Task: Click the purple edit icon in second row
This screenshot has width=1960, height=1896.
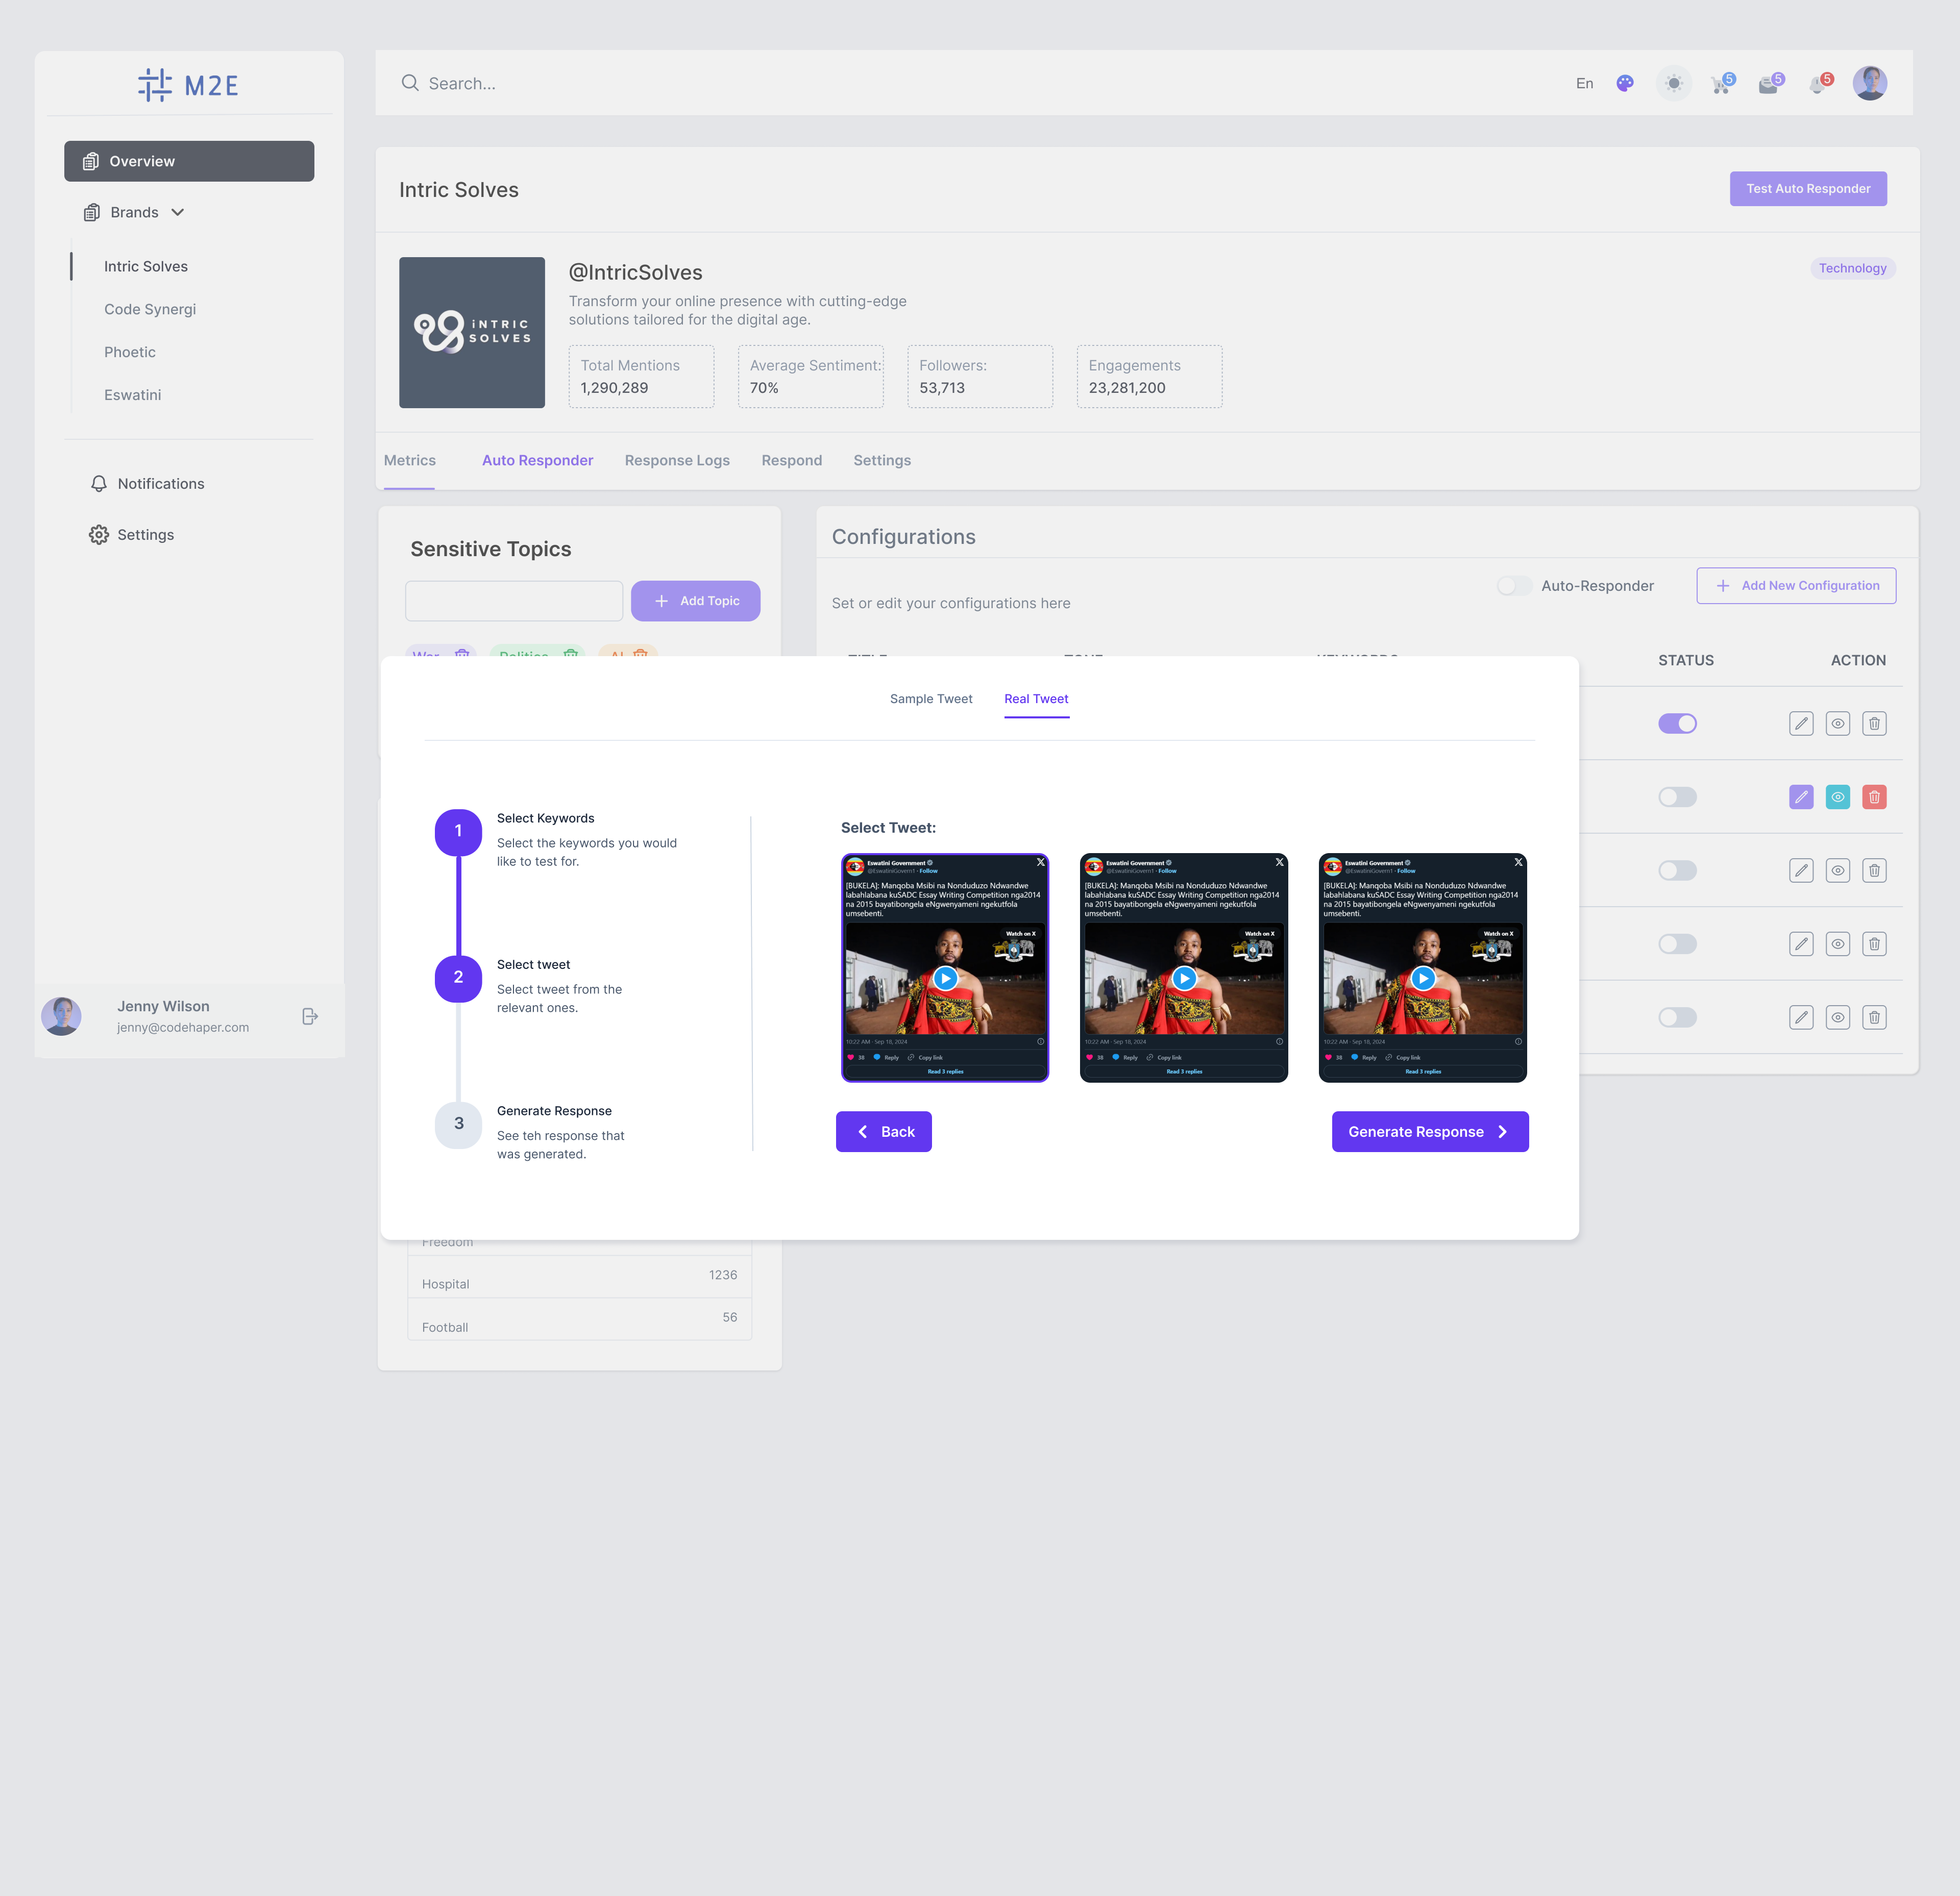Action: (x=1801, y=796)
